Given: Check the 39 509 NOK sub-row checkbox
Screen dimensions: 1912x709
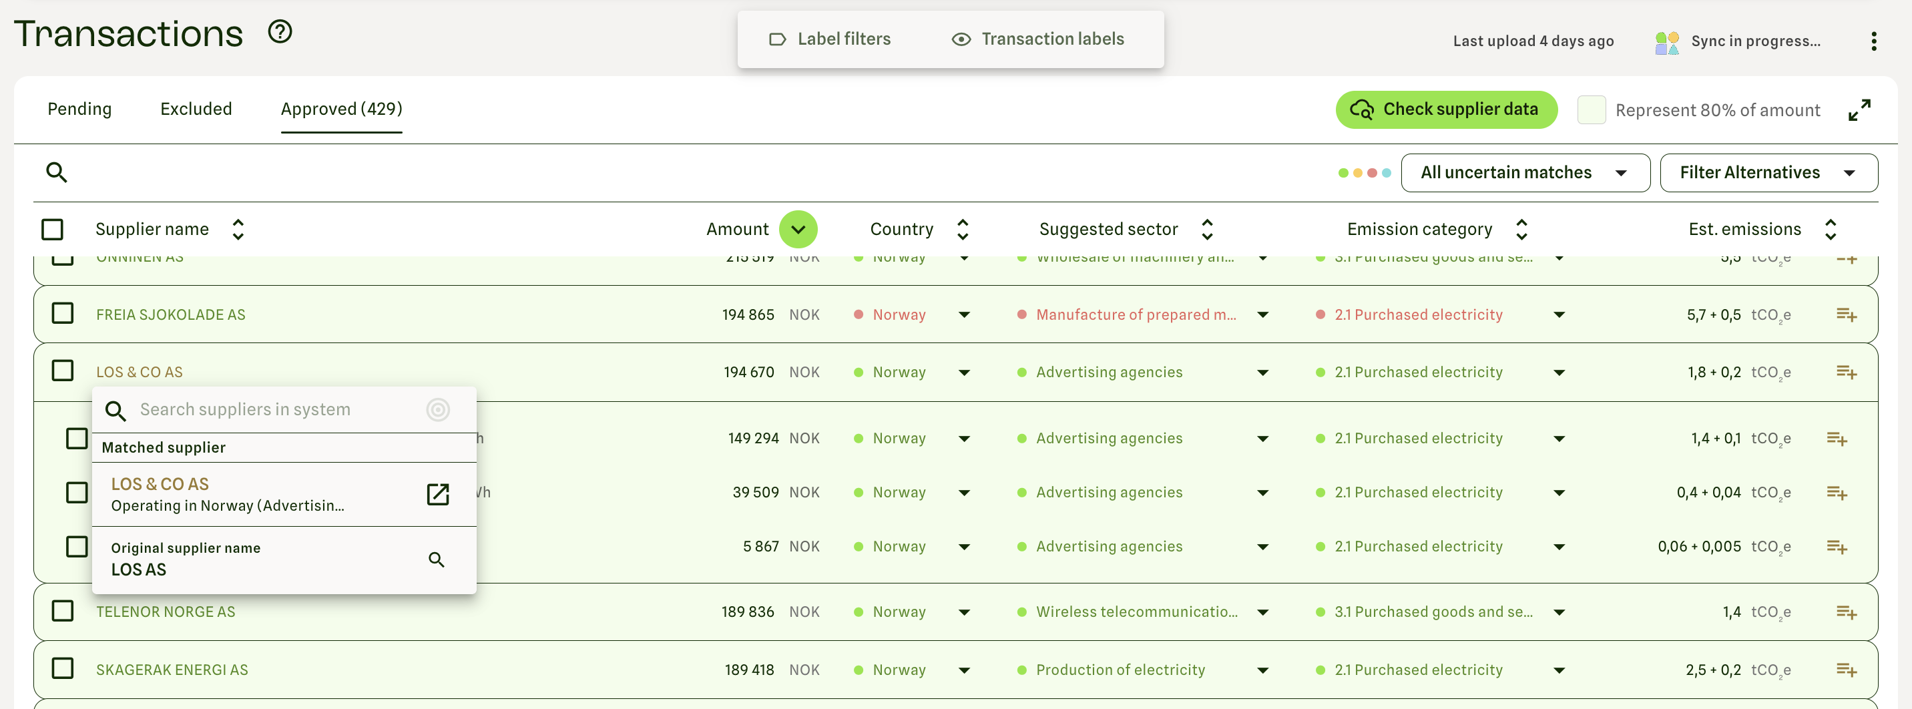Looking at the screenshot, I should [x=77, y=492].
